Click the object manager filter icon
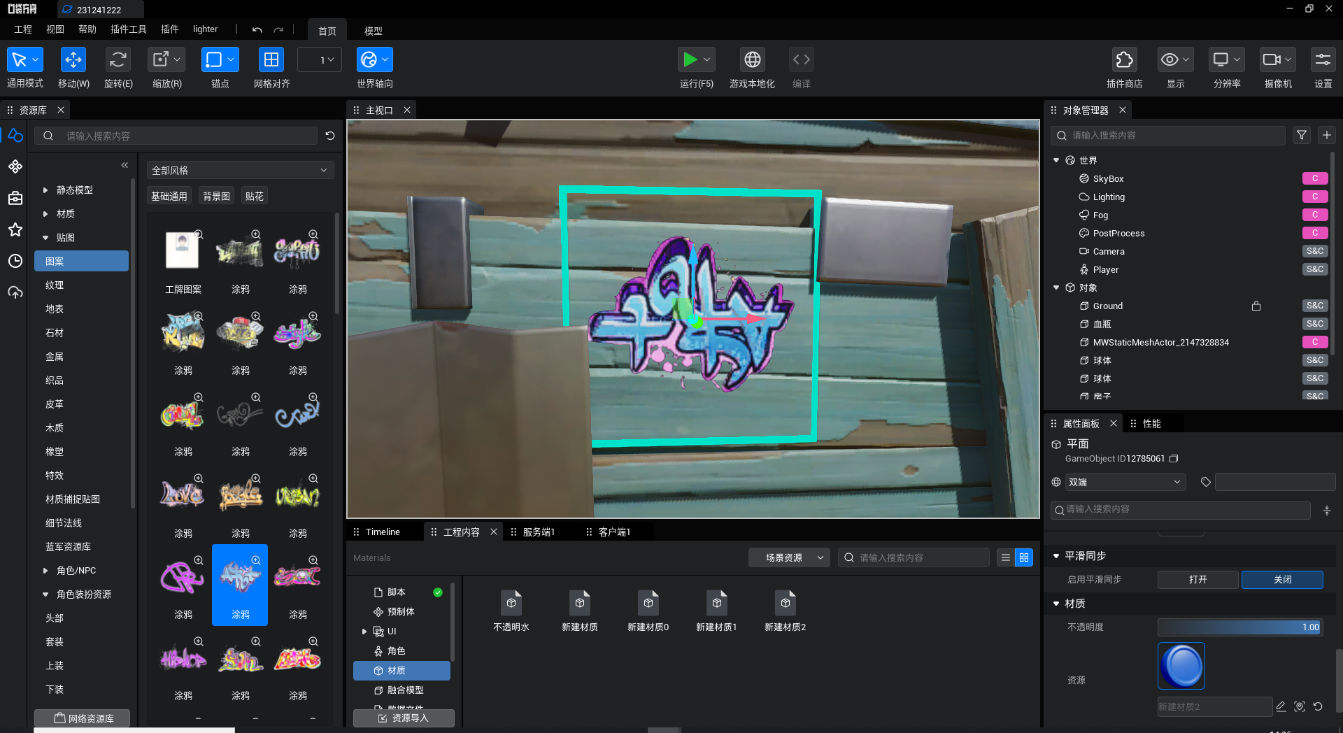This screenshot has height=733, width=1343. pyautogui.click(x=1302, y=135)
